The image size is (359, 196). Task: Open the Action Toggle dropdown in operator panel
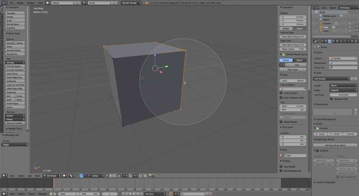15,144
